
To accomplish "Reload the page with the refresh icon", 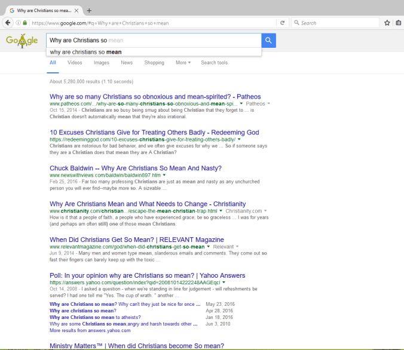I will [x=282, y=23].
